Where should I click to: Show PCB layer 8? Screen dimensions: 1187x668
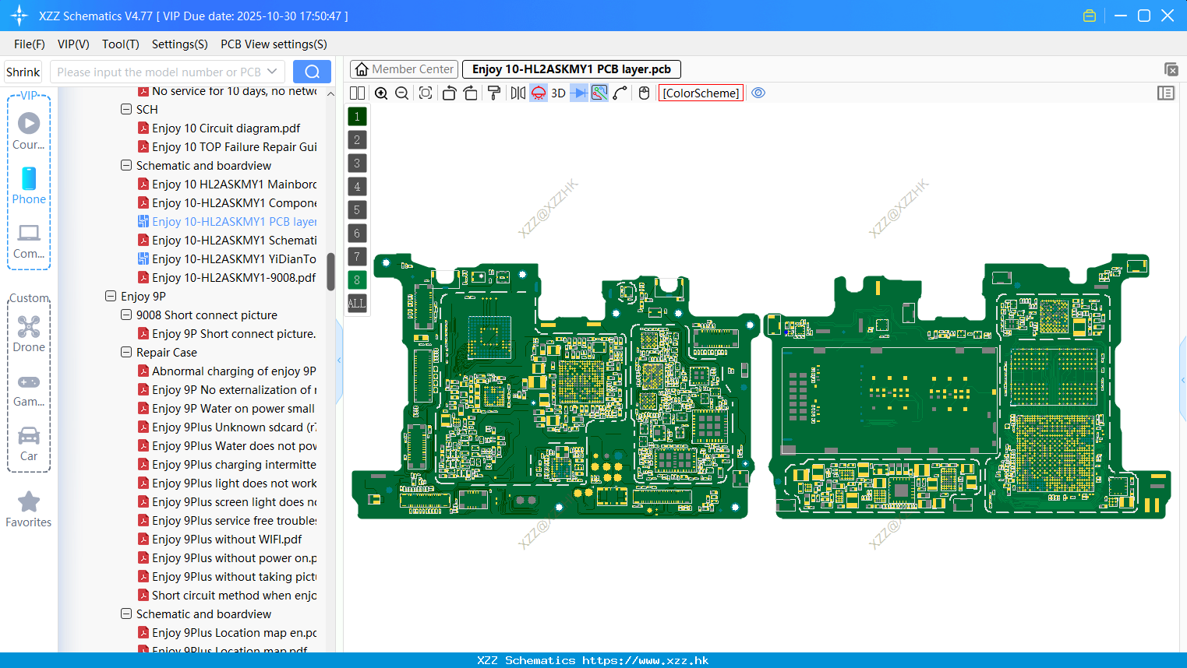pos(357,280)
